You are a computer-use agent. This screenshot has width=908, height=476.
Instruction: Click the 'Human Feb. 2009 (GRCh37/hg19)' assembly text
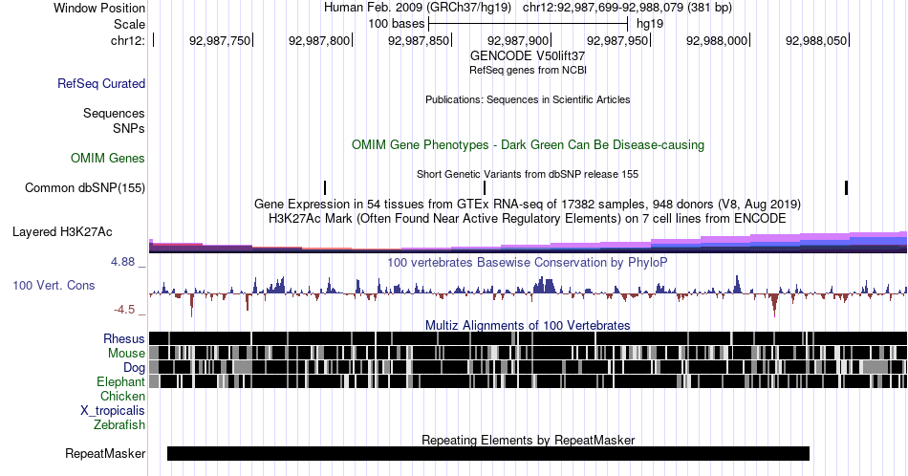point(418,8)
